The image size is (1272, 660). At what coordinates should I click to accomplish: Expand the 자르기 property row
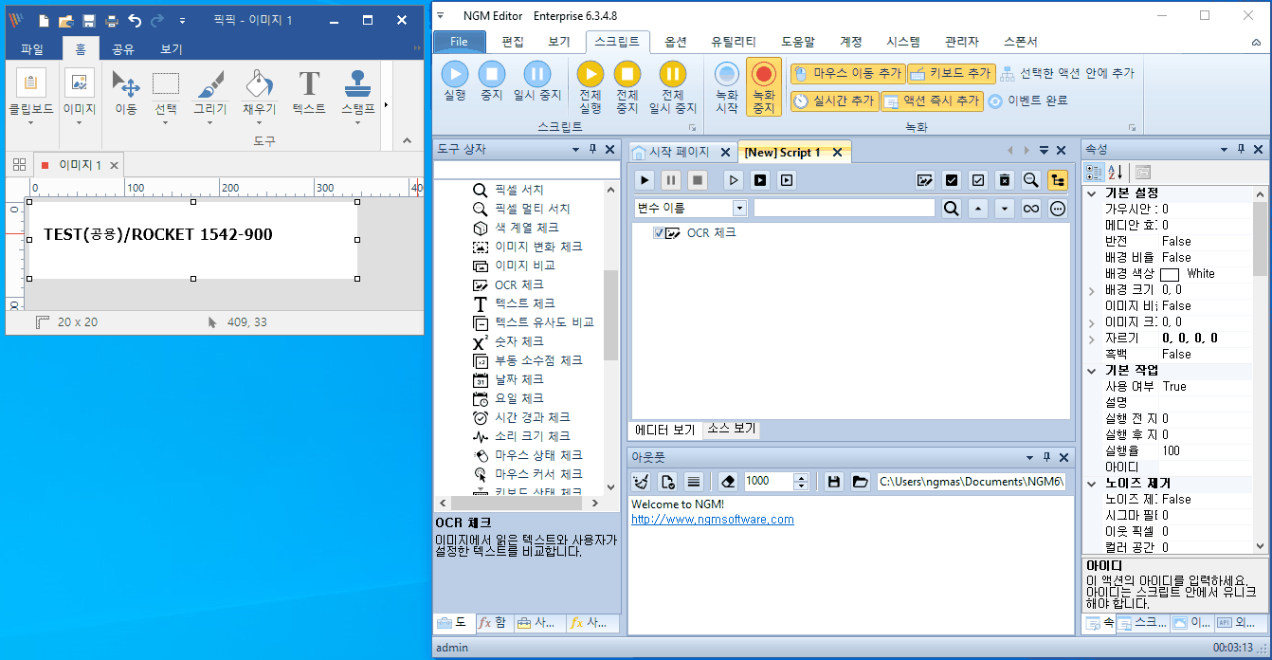[1091, 339]
